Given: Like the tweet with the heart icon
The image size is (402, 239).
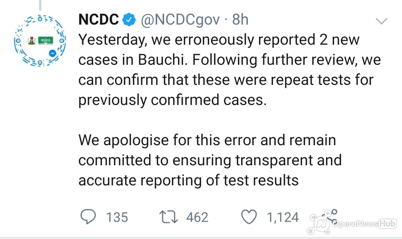Looking at the screenshot, I should 249,217.
